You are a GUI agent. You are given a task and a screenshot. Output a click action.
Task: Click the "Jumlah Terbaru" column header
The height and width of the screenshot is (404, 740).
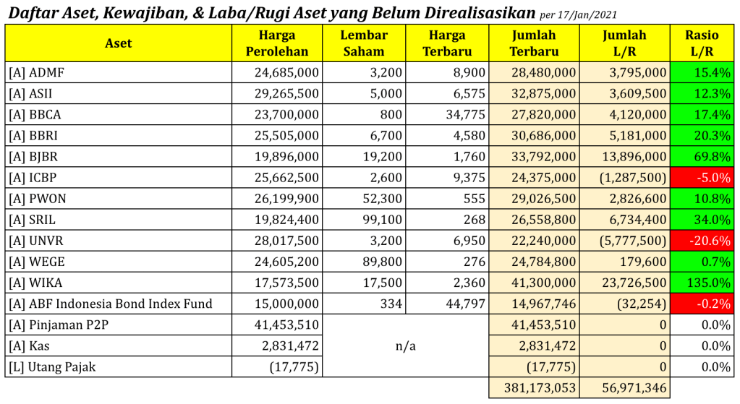click(534, 43)
